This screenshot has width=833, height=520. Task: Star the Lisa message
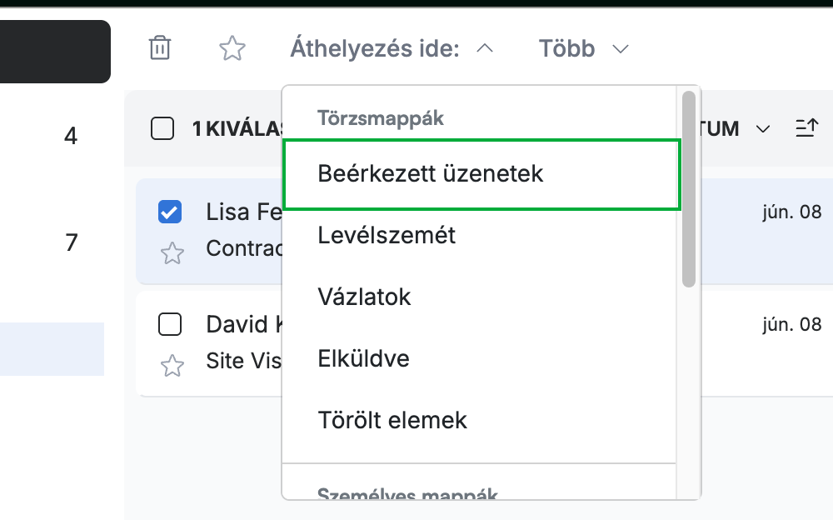(172, 253)
